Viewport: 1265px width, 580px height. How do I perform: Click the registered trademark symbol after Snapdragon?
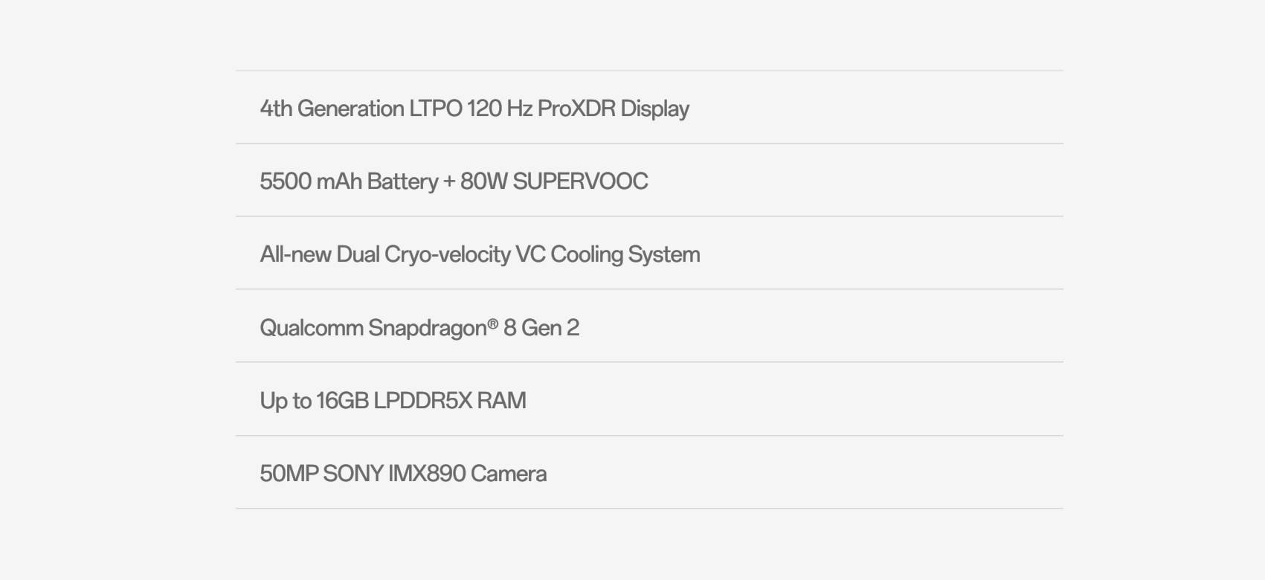(493, 323)
